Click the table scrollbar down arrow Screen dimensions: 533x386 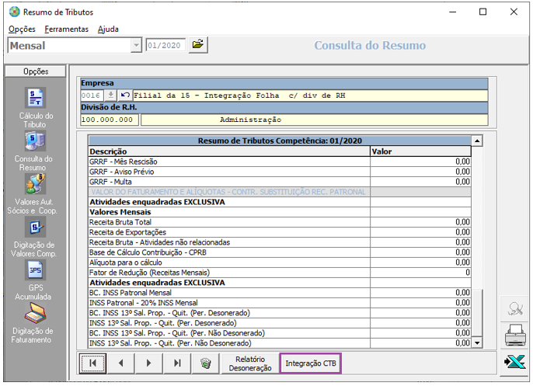pyautogui.click(x=477, y=343)
